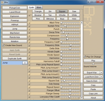This screenshot has width=105, height=101.
Task: Click the lock icon beside Flanger Sweep
Action: [x=30, y=94]
